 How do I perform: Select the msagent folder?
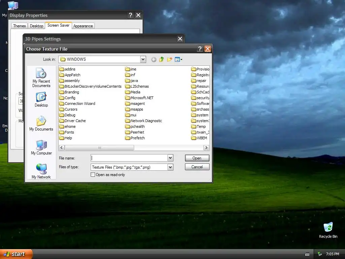135,104
